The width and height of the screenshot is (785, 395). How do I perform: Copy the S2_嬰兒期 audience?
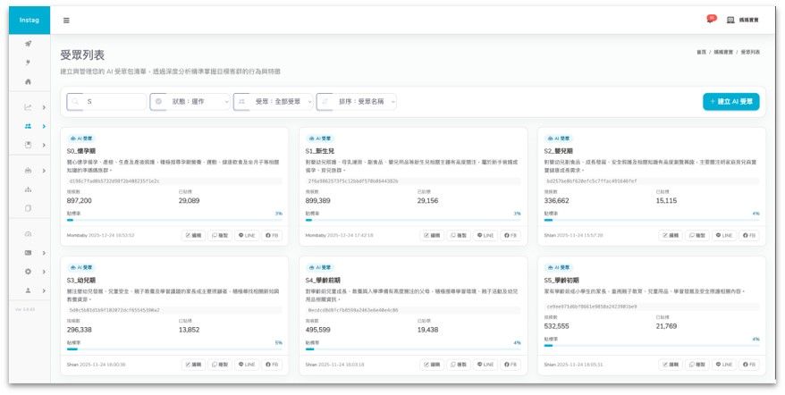(x=698, y=235)
